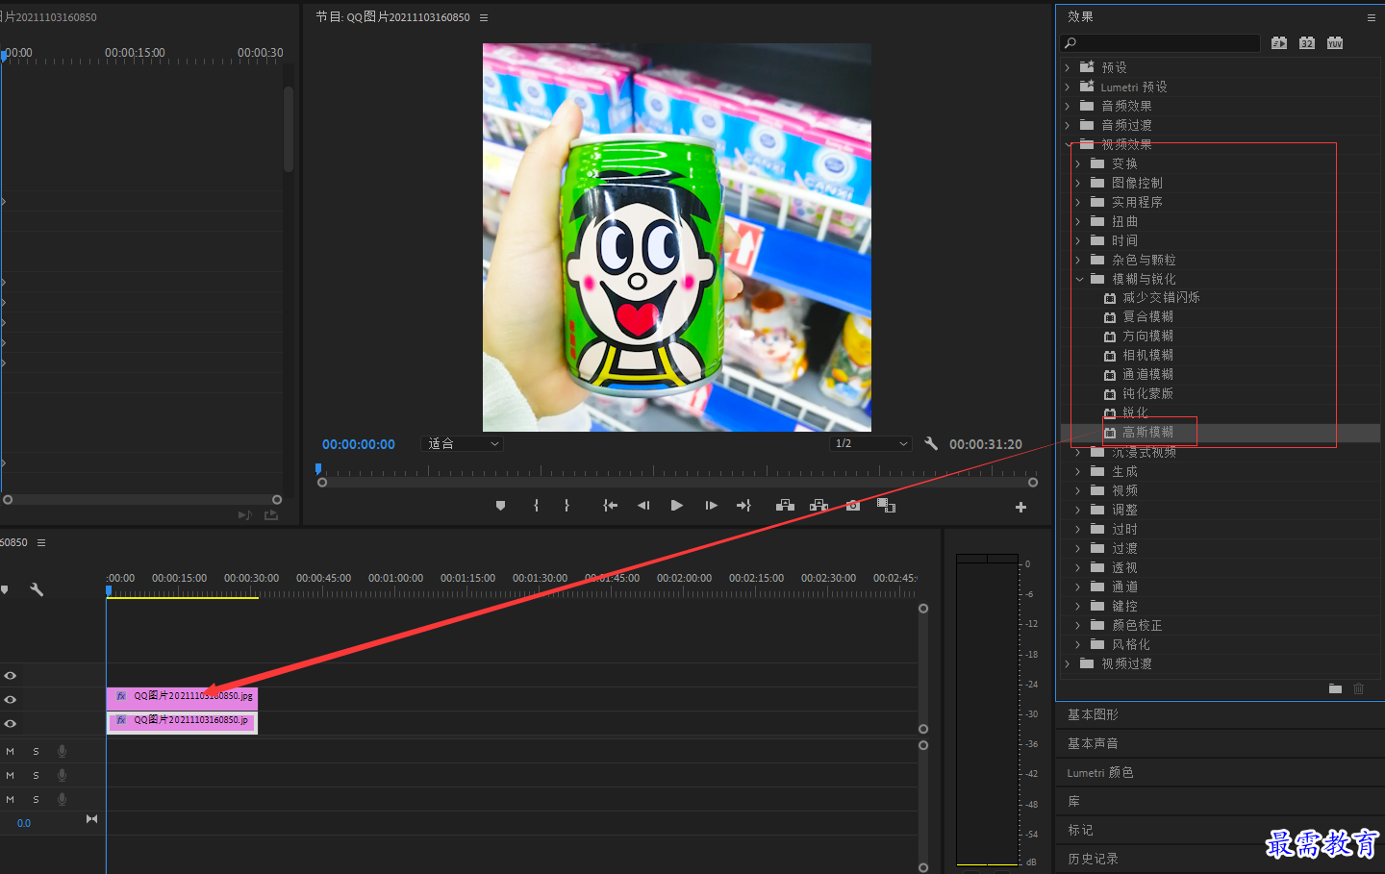Expand the 视频过渡 folder
This screenshot has height=874, width=1385.
1067,663
